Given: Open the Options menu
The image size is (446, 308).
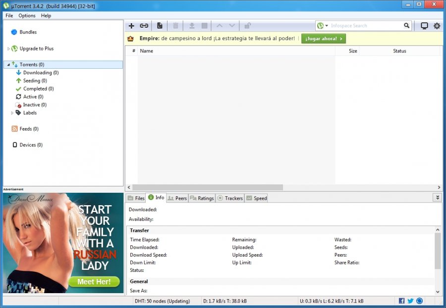Looking at the screenshot, I should [27, 16].
